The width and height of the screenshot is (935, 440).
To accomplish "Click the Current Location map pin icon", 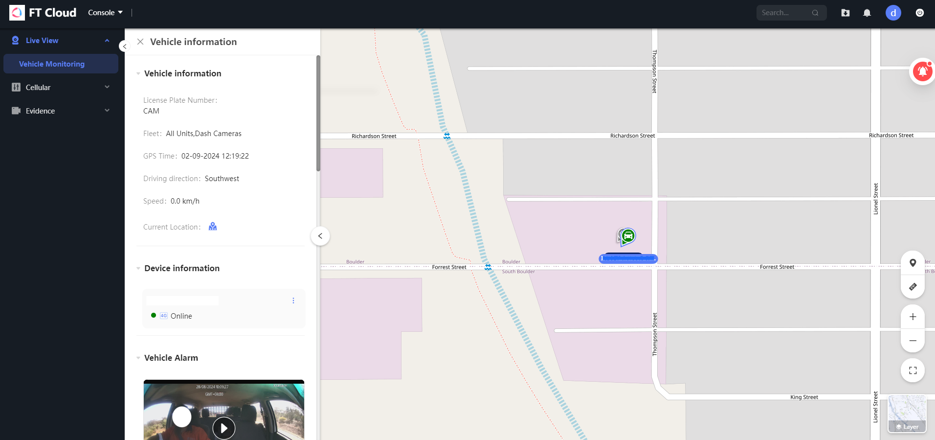I will click(x=213, y=226).
